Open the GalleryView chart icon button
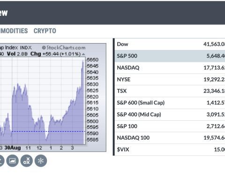The image size is (225, 184). tap(12, 161)
